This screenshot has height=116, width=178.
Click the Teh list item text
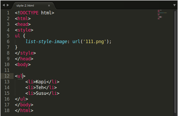40,88
